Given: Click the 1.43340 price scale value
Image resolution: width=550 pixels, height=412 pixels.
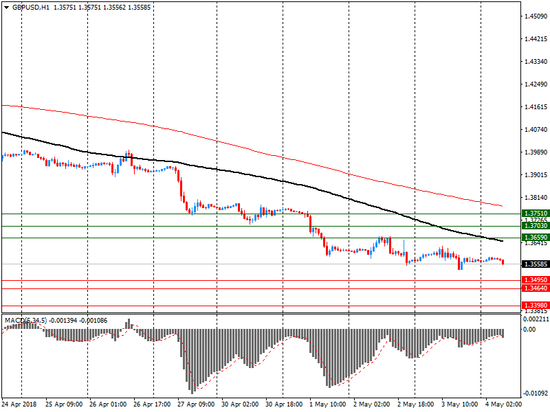Looking at the screenshot, I should [536, 62].
